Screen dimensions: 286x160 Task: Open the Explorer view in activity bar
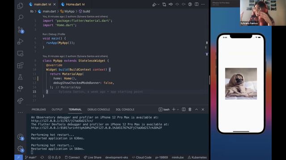(x=20, y=6)
